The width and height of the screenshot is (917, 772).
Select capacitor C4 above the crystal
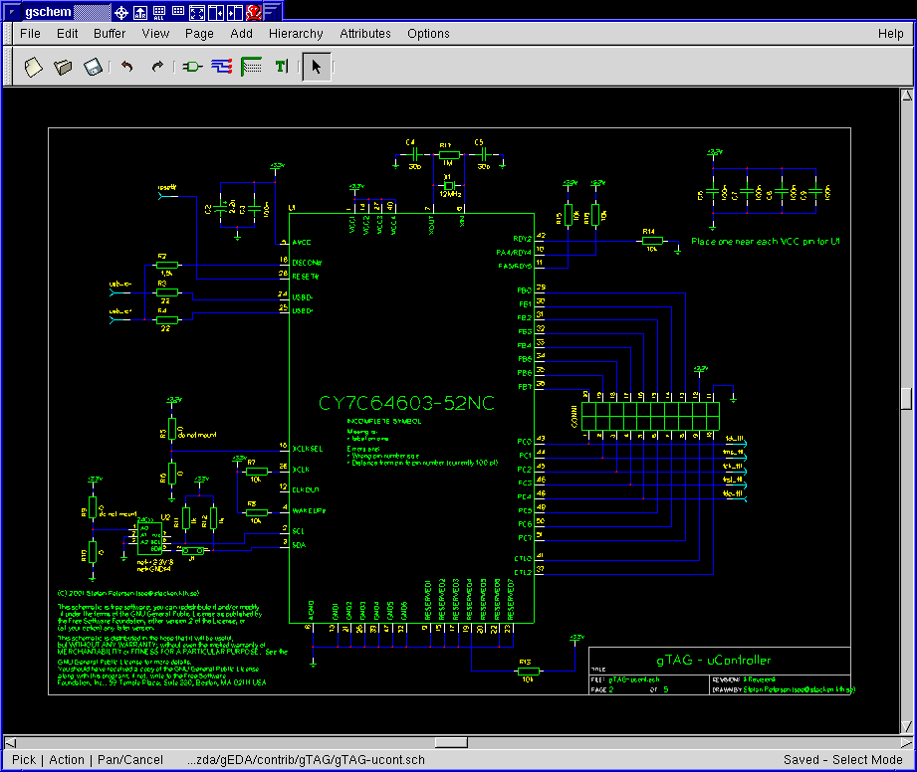tap(414, 155)
